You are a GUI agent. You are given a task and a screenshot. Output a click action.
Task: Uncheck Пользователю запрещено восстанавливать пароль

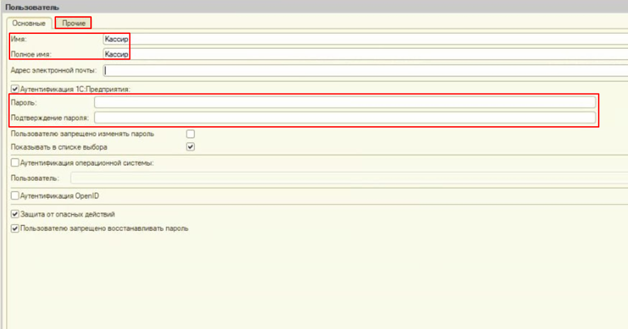[15, 229]
